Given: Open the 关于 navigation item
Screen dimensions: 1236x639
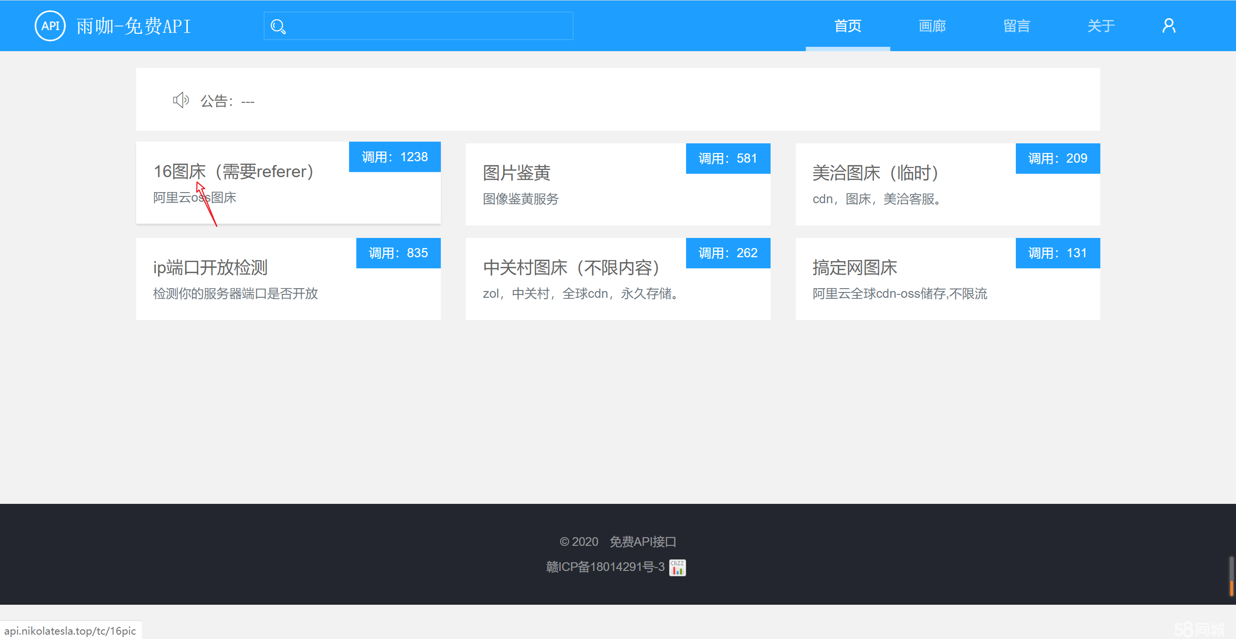Looking at the screenshot, I should [x=1101, y=26].
